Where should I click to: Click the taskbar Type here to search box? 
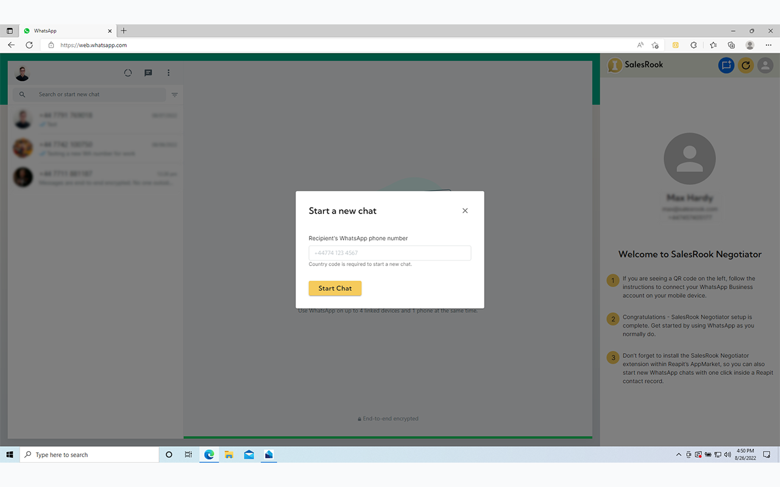tap(90, 455)
